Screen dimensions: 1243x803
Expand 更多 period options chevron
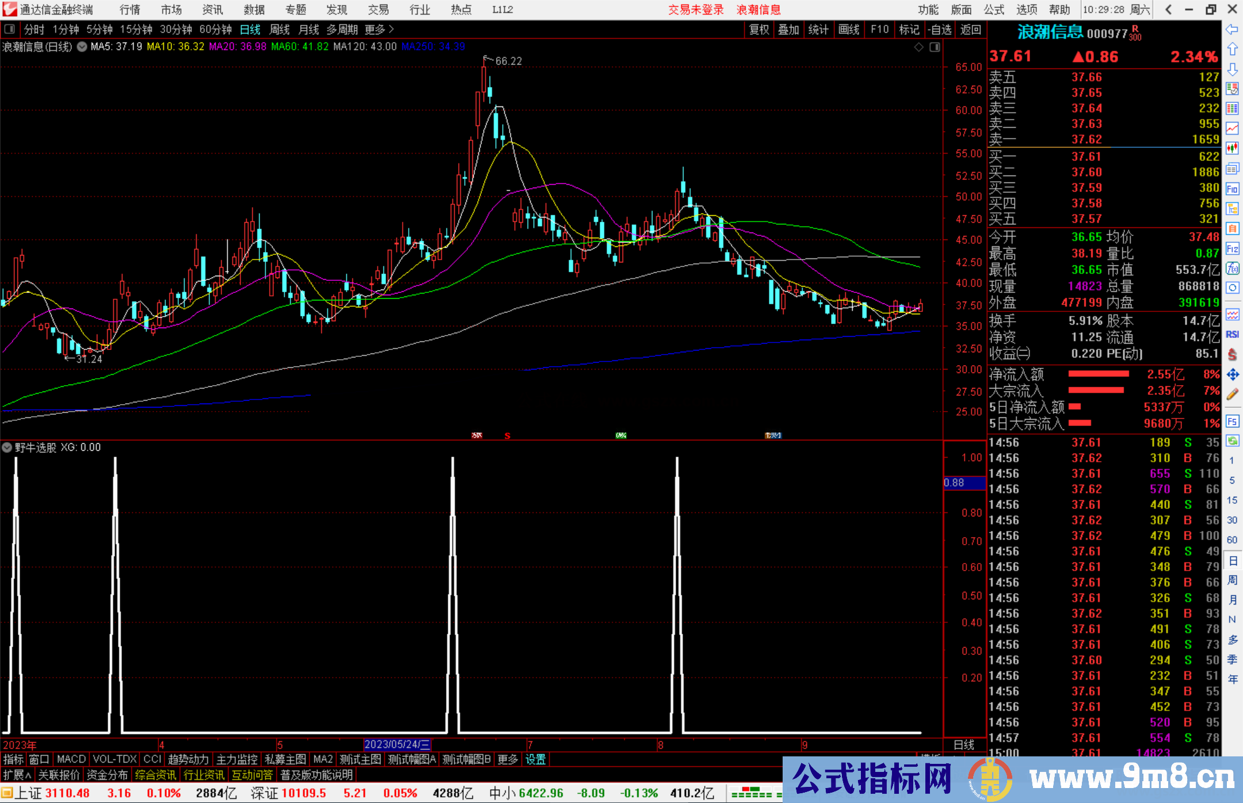(391, 29)
